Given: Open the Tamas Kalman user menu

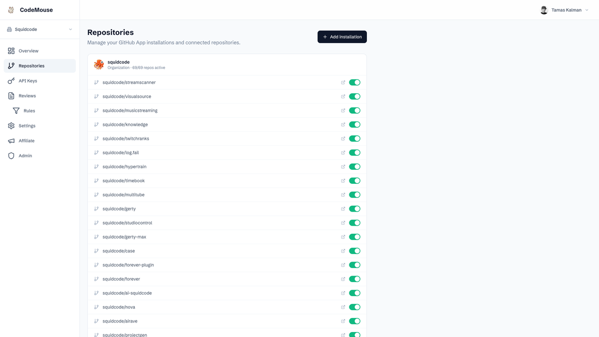Looking at the screenshot, I should pyautogui.click(x=564, y=10).
